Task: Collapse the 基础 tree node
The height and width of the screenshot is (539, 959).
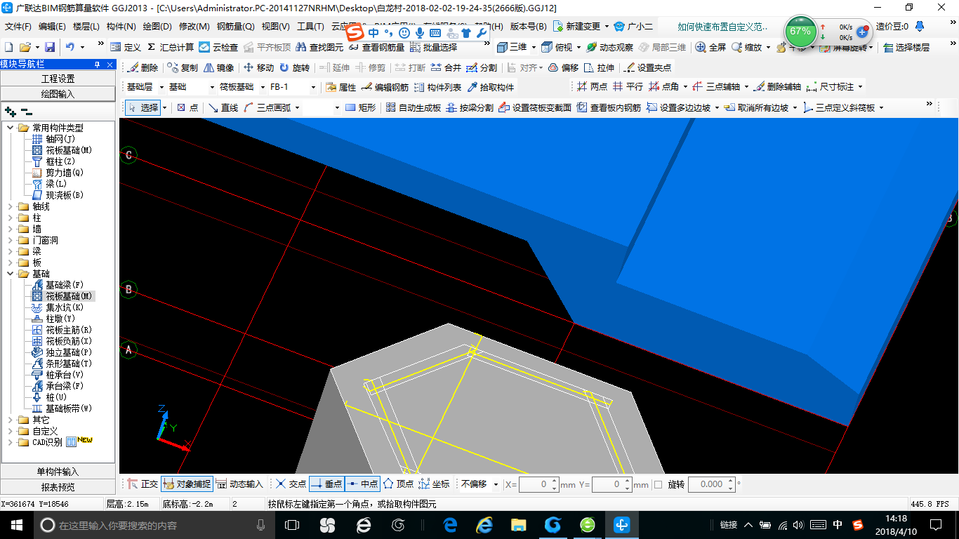Action: point(10,274)
